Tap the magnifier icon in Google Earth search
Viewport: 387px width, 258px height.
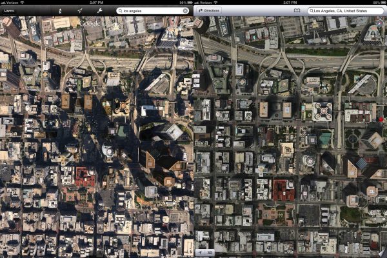(x=121, y=11)
